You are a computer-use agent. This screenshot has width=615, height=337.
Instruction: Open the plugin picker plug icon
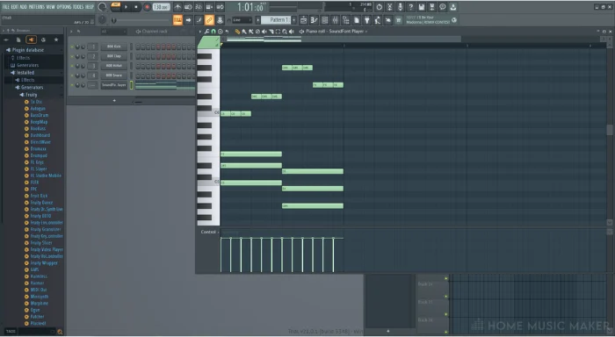click(366, 20)
